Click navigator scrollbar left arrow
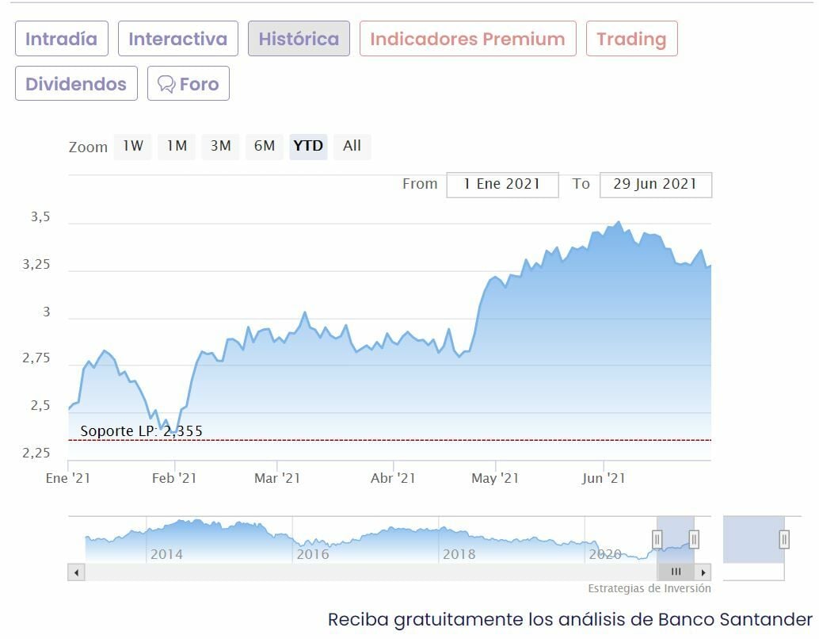Viewport: 819px width, 639px height. pos(76,572)
